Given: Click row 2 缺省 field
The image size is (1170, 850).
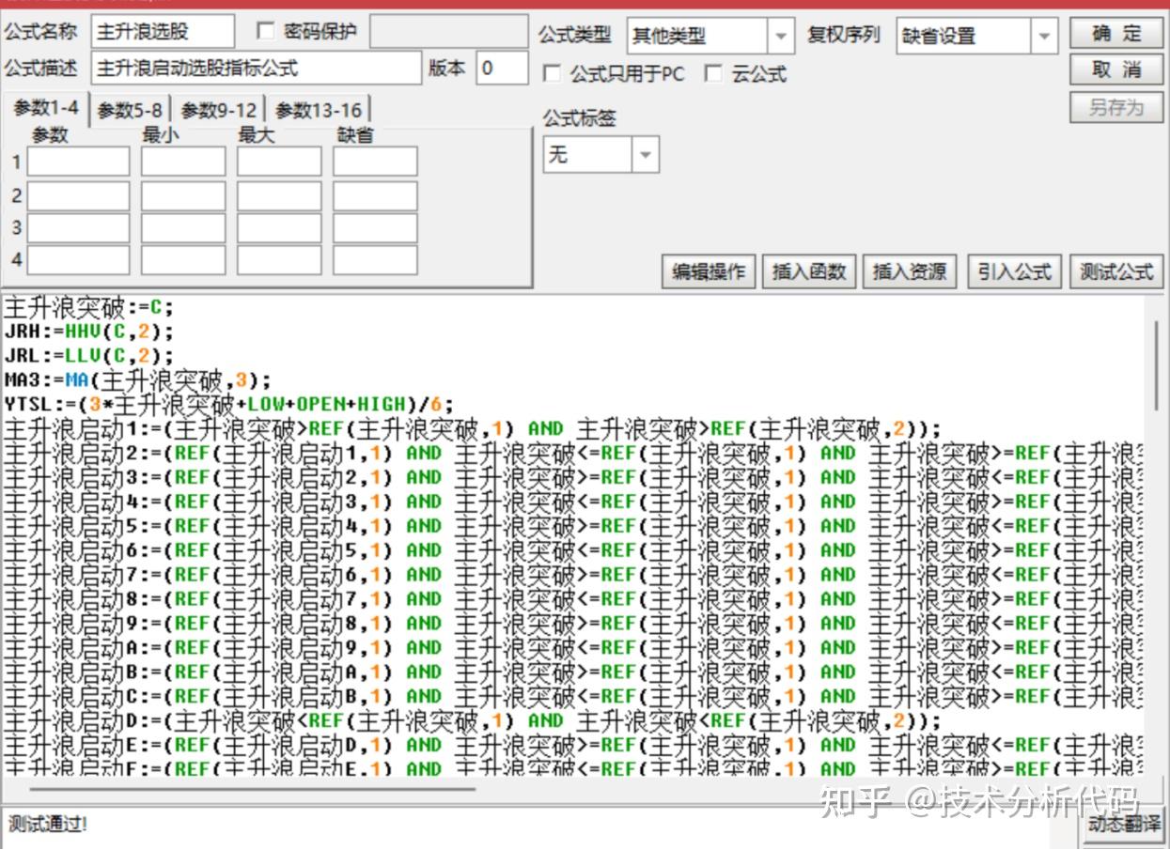Looking at the screenshot, I should click(375, 195).
